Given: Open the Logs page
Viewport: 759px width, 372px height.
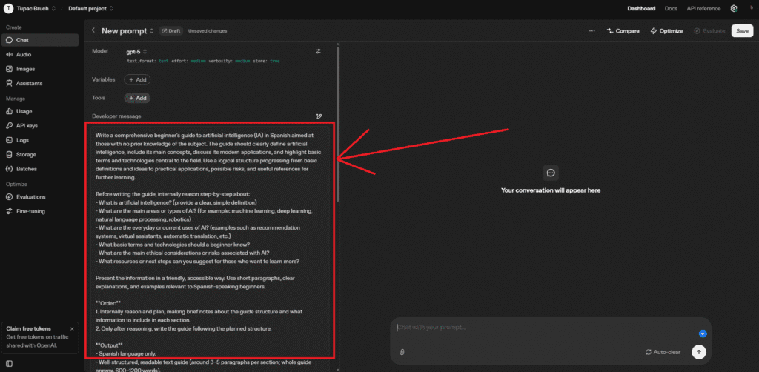Looking at the screenshot, I should [x=40, y=140].
